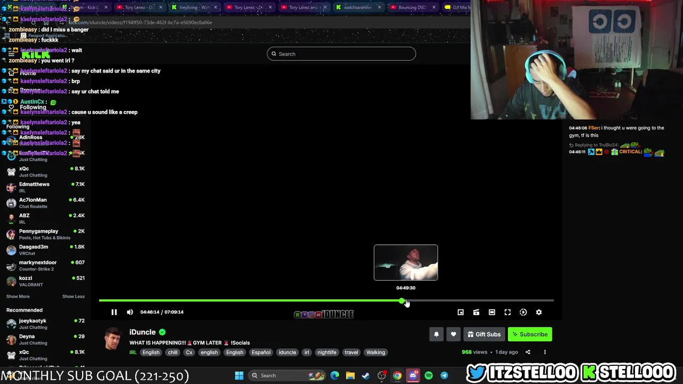Open Steam from the taskbar

click(x=366, y=375)
